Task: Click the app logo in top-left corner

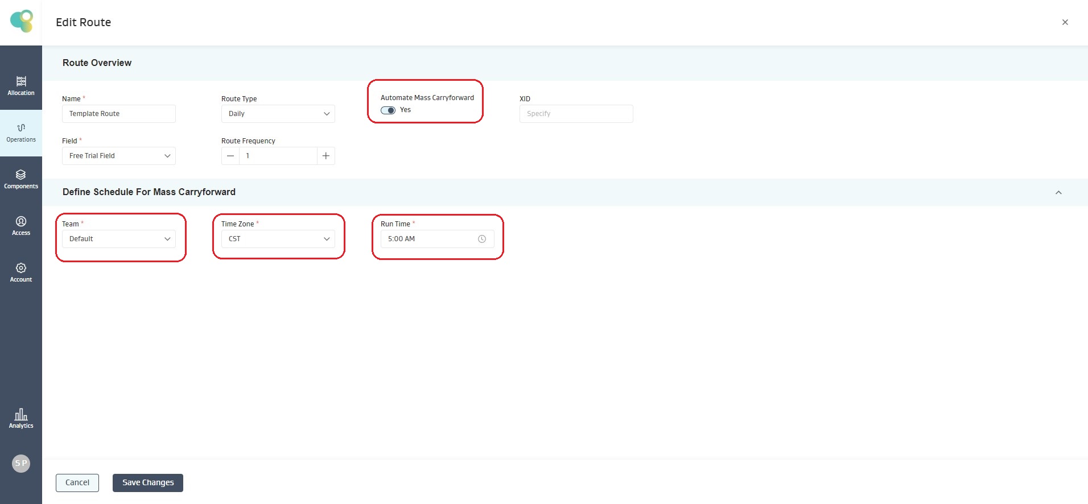Action: point(22,22)
